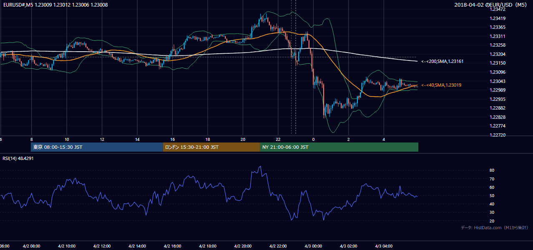Click the NY 21:00-06:00 JST session bar
This screenshot has height=250, width=533.
339,147
